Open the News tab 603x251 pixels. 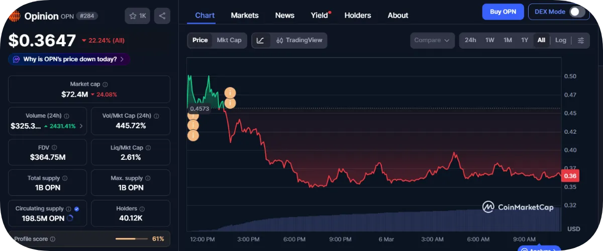pyautogui.click(x=285, y=15)
